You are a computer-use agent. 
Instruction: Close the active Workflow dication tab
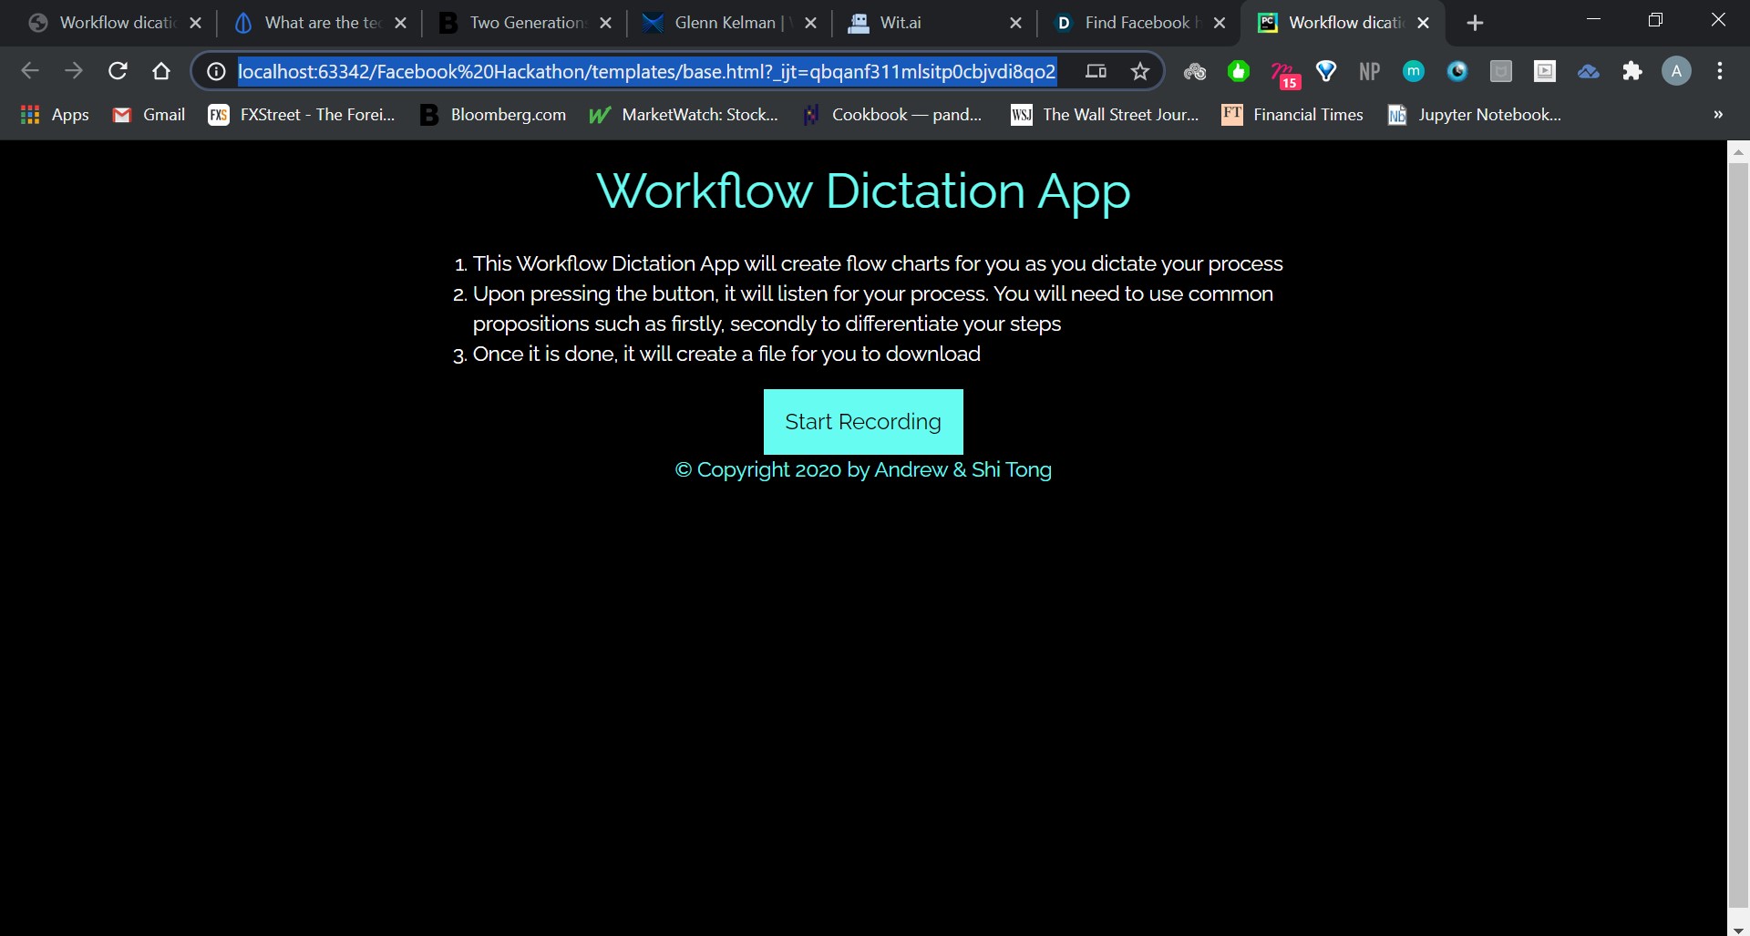1424,23
